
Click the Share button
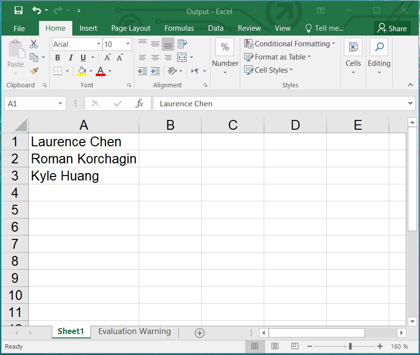392,28
